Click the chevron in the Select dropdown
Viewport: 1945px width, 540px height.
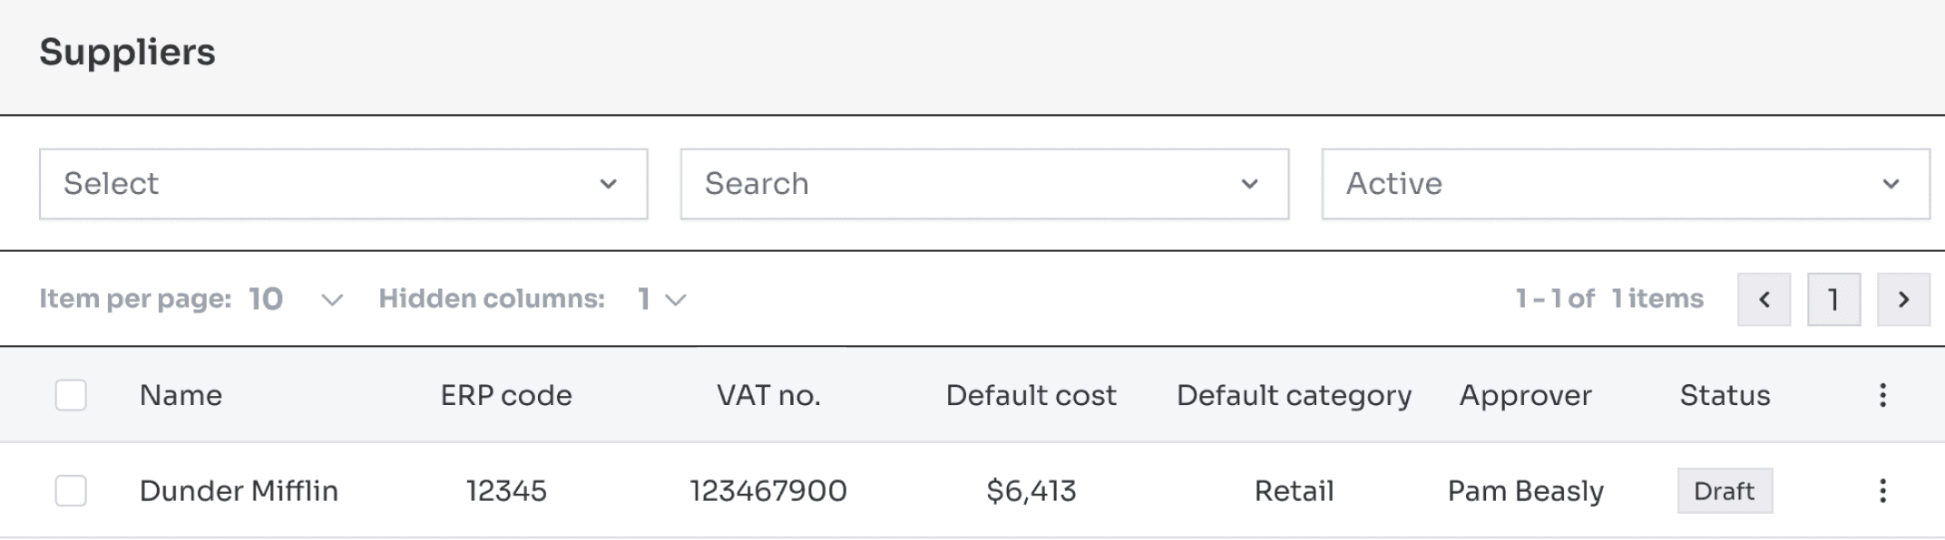608,184
